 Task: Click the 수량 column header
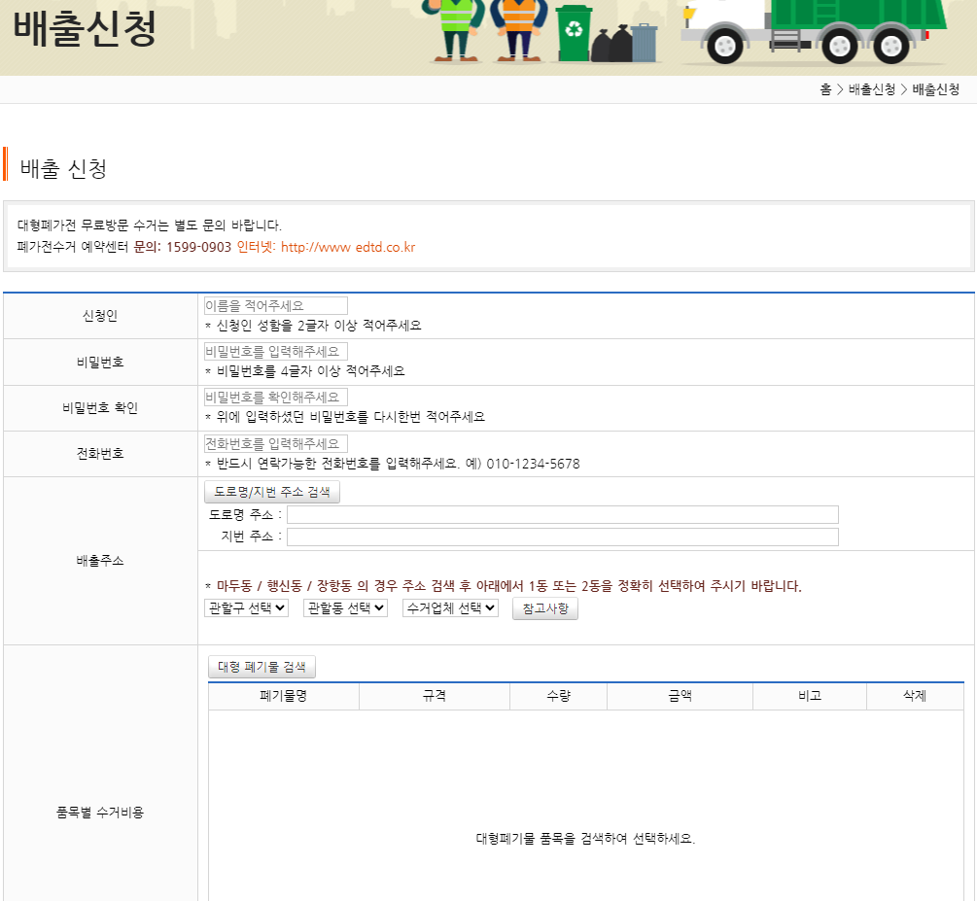pos(558,696)
